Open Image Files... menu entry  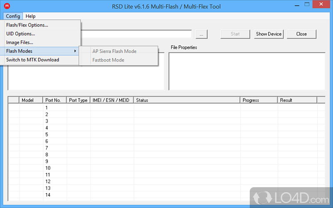click(40, 42)
